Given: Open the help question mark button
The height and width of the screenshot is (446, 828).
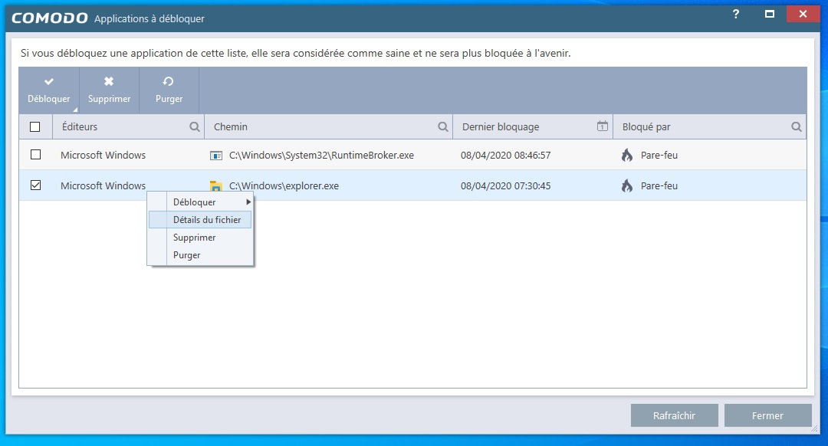Looking at the screenshot, I should click(735, 15).
